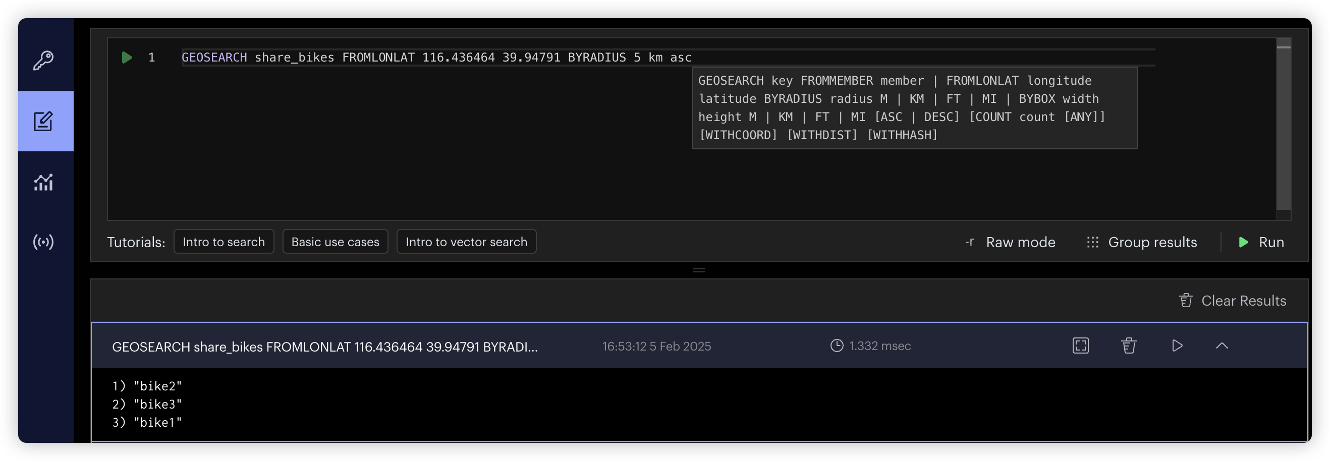This screenshot has width=1330, height=461.
Task: Click the green run arrow beside line 1
Action: (127, 57)
